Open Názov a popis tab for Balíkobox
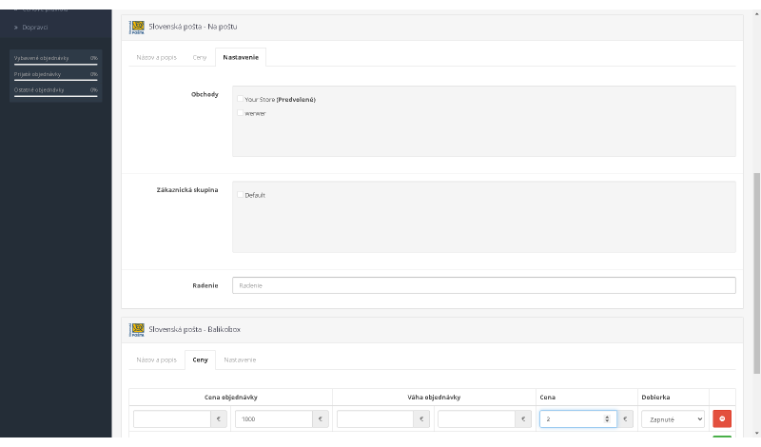This screenshot has width=761, height=447. [157, 360]
